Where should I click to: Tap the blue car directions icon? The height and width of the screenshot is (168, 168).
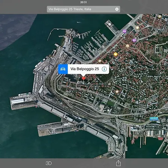63,69
